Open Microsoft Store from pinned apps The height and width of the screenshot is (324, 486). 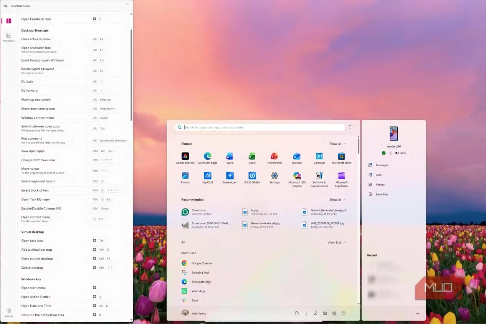click(341, 158)
